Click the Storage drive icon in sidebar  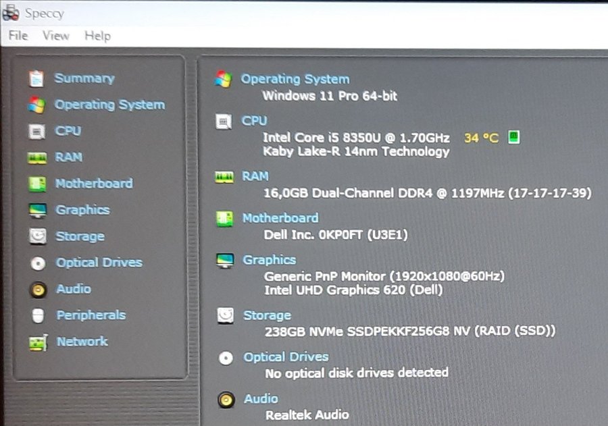point(37,236)
